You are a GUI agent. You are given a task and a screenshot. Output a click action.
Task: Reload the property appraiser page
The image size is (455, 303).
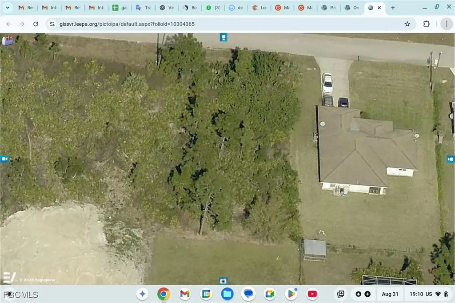pyautogui.click(x=36, y=24)
